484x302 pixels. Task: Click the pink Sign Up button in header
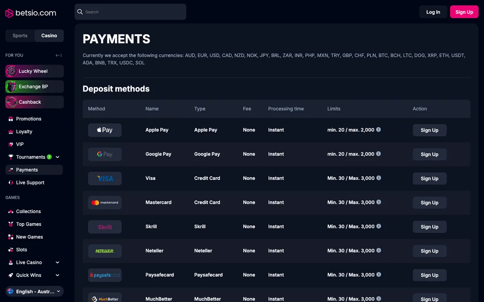click(x=464, y=12)
